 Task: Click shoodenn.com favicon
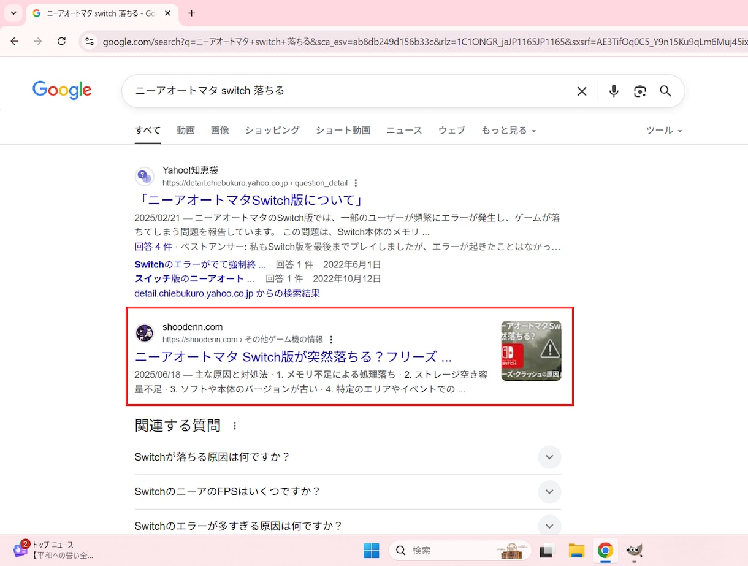pos(145,333)
